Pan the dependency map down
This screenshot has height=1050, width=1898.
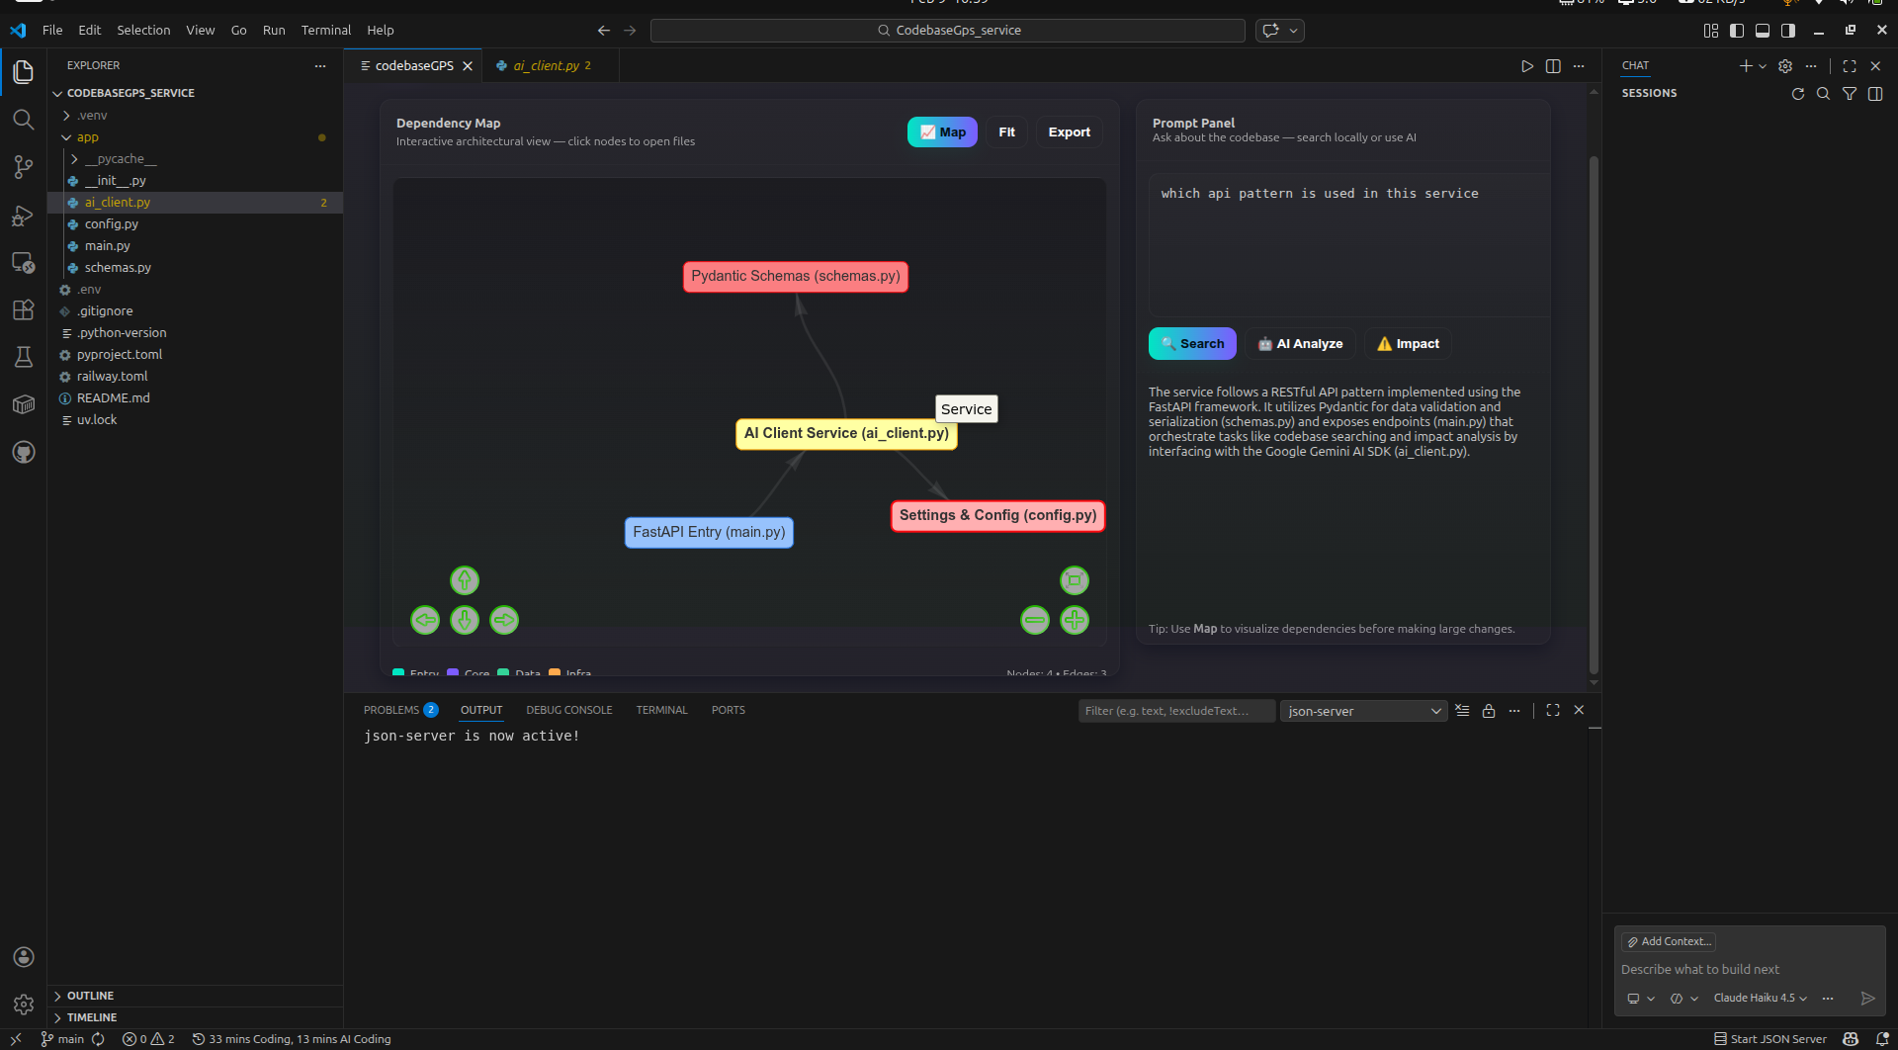465,620
